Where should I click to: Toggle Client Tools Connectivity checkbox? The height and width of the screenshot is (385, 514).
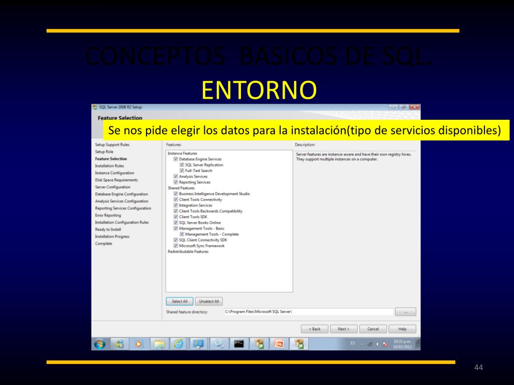tap(176, 200)
